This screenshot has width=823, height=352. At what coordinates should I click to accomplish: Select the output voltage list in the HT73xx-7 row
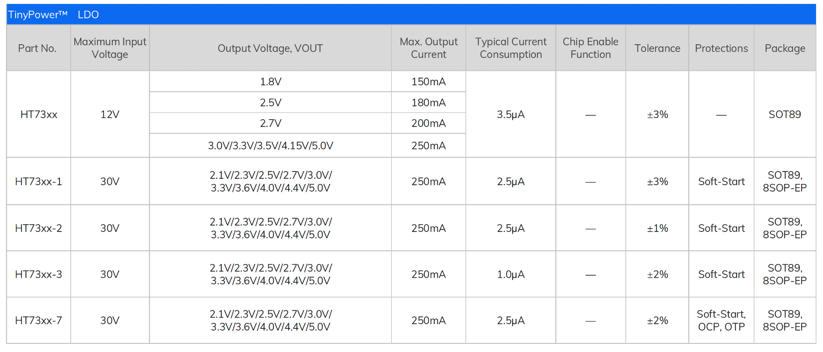point(270,320)
